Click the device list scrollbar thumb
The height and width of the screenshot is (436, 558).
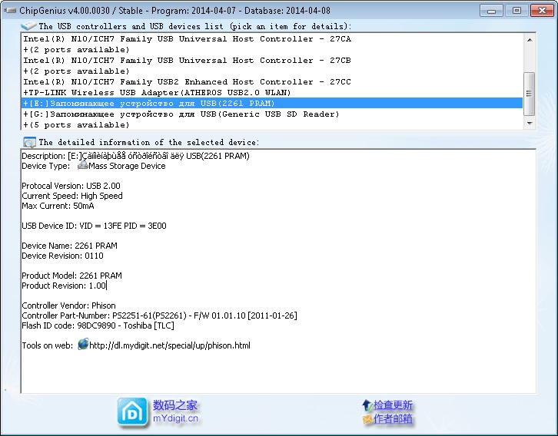click(x=530, y=94)
